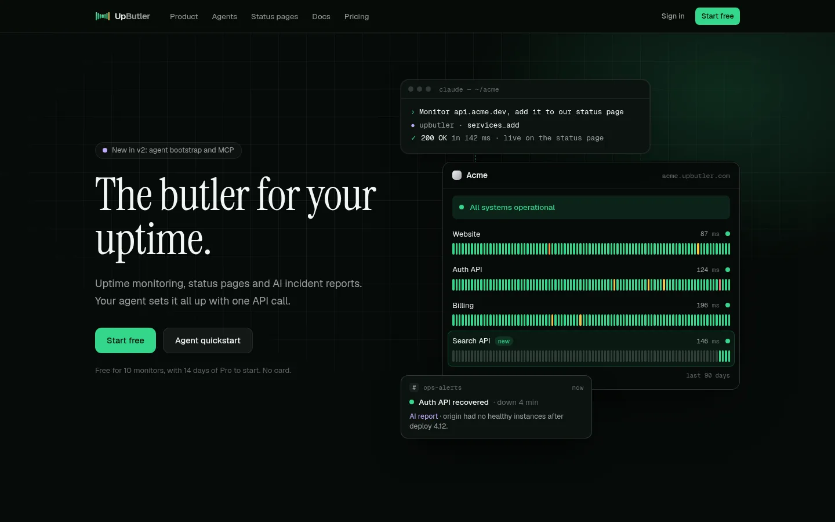
Task: Open the Product menu item
Action: tap(184, 16)
